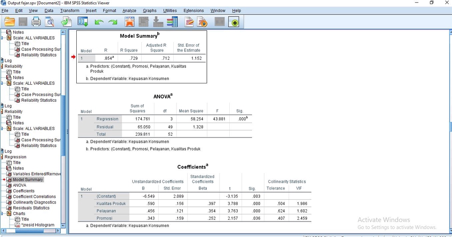Open the Utilities menu
The width and height of the screenshot is (452, 237).
click(170, 10)
